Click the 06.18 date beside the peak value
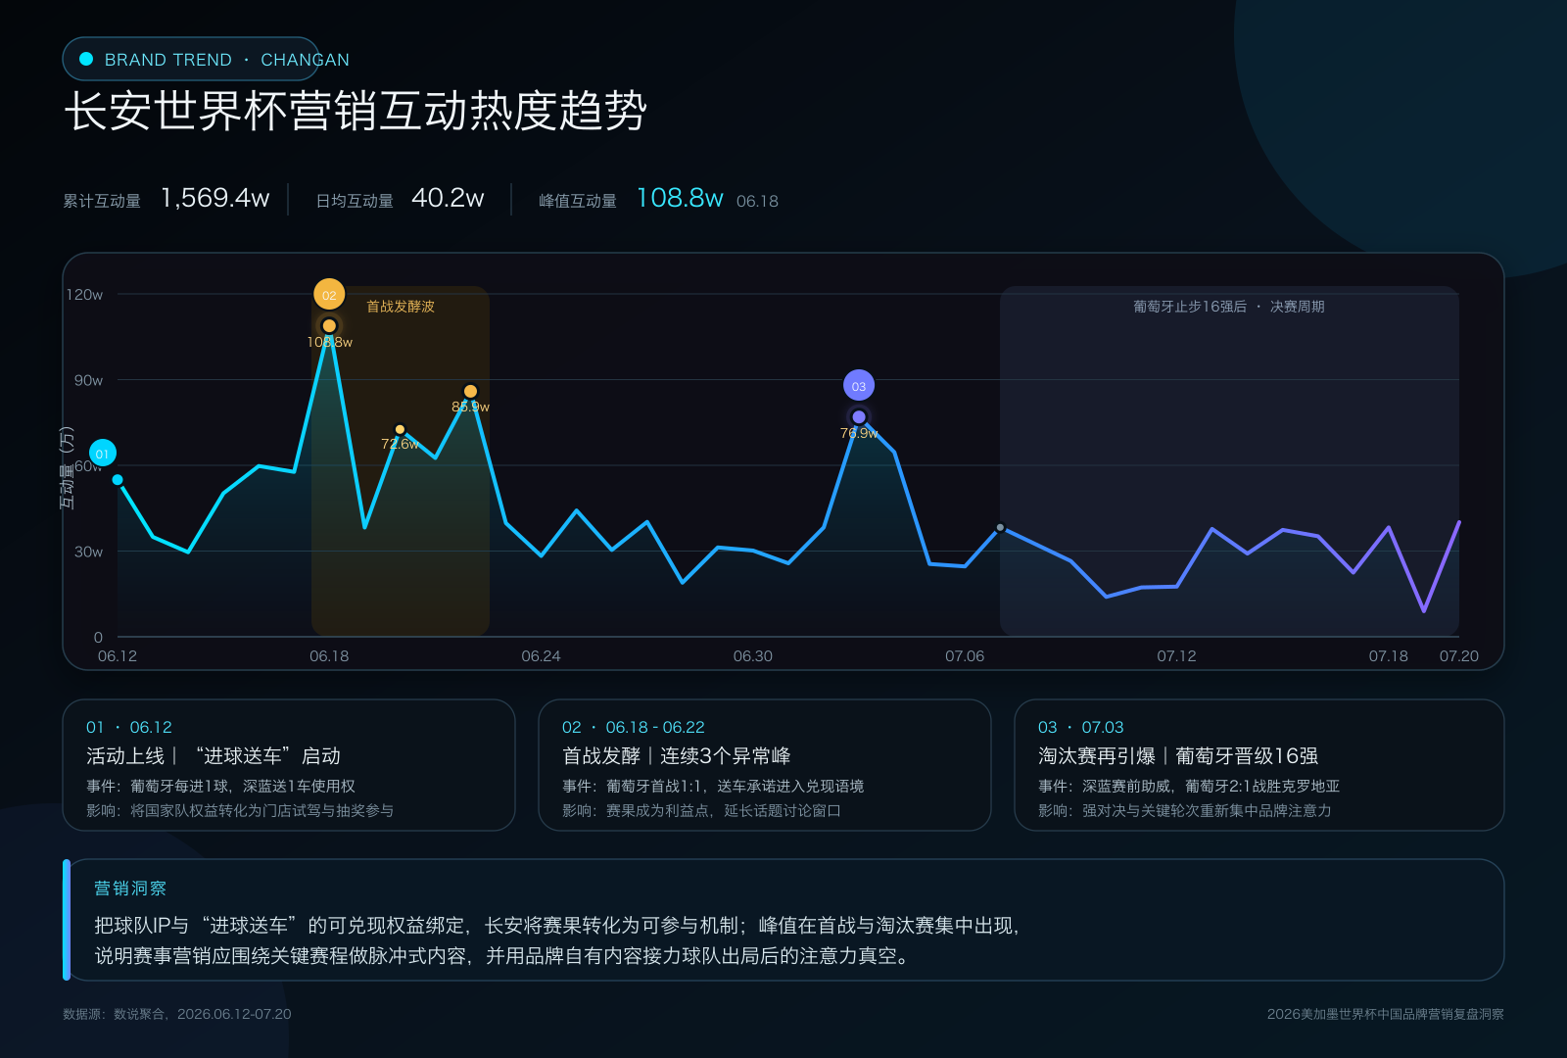This screenshot has width=1567, height=1058. [x=757, y=201]
